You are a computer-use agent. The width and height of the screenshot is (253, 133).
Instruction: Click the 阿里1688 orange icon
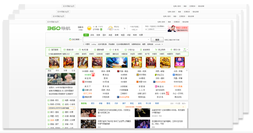click(x=137, y=82)
